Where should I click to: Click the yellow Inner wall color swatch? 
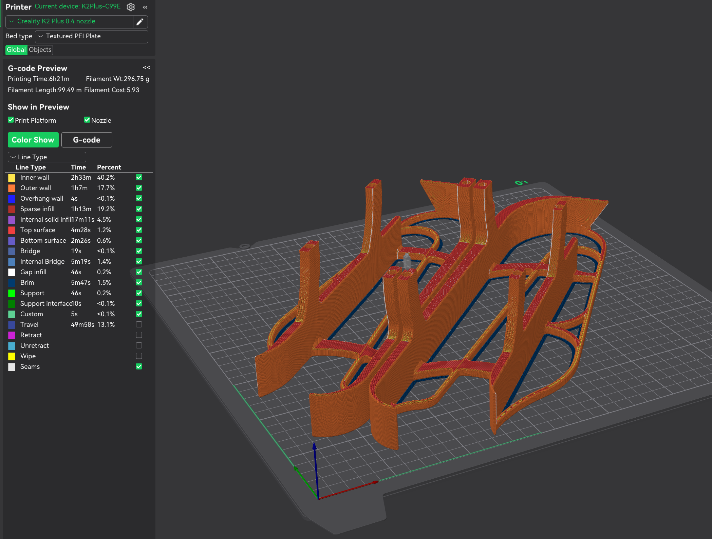[x=12, y=178]
